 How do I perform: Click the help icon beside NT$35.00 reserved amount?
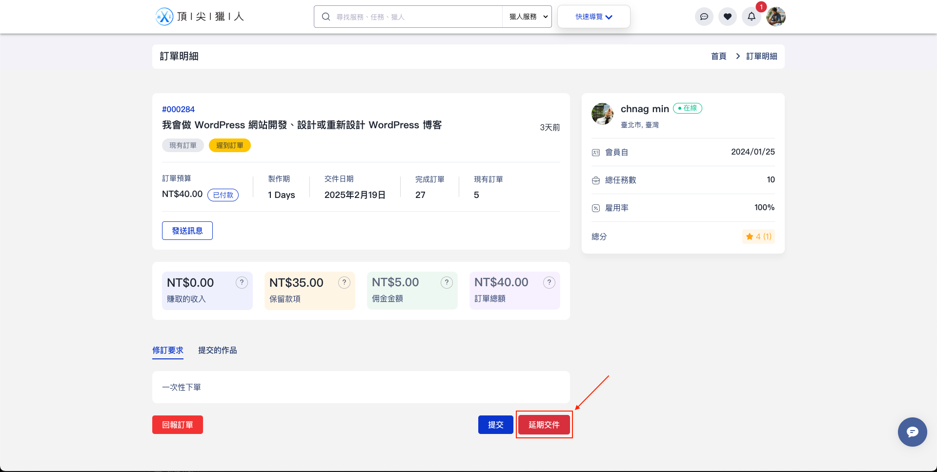tap(344, 283)
